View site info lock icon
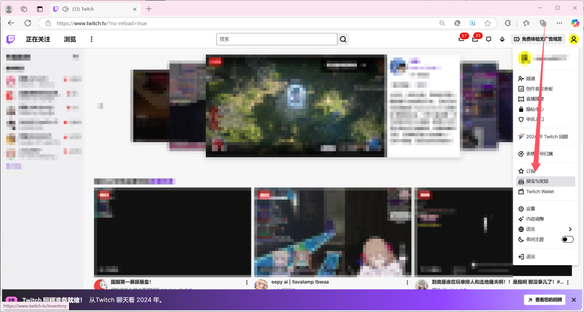Viewport: 584px width, 312px height. point(48,23)
